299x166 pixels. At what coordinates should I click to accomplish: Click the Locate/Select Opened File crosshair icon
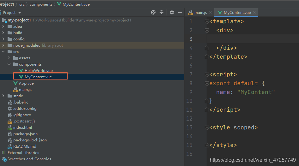[x=153, y=12]
